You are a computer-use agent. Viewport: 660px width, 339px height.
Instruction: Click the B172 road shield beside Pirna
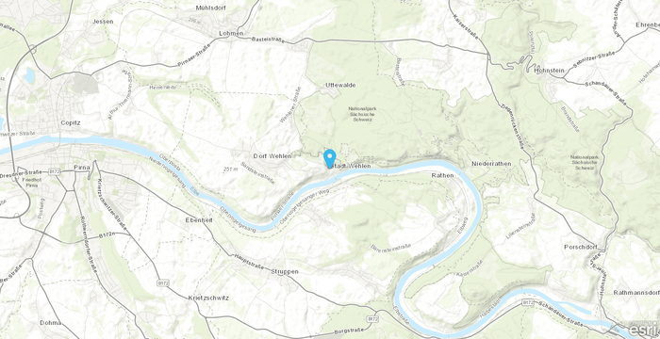pos(57,171)
